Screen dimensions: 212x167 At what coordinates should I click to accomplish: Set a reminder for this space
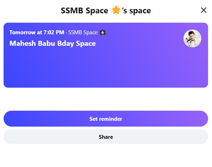(106, 119)
